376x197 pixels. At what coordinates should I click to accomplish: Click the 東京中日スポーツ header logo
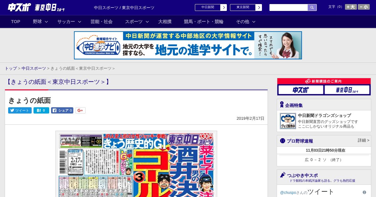(50, 8)
